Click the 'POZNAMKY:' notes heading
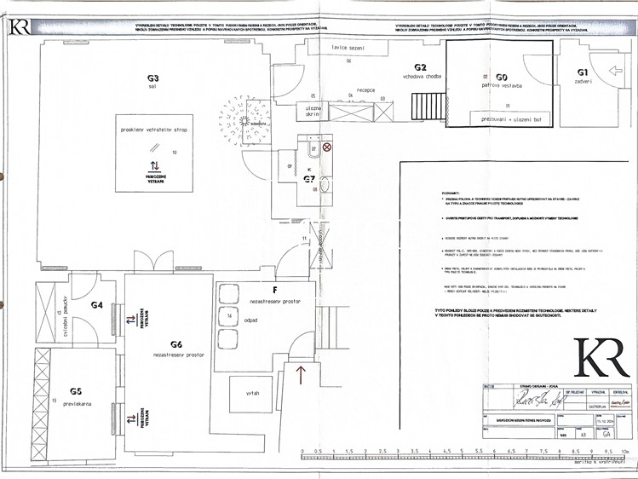Screen dimensions: 638x479 451,193
